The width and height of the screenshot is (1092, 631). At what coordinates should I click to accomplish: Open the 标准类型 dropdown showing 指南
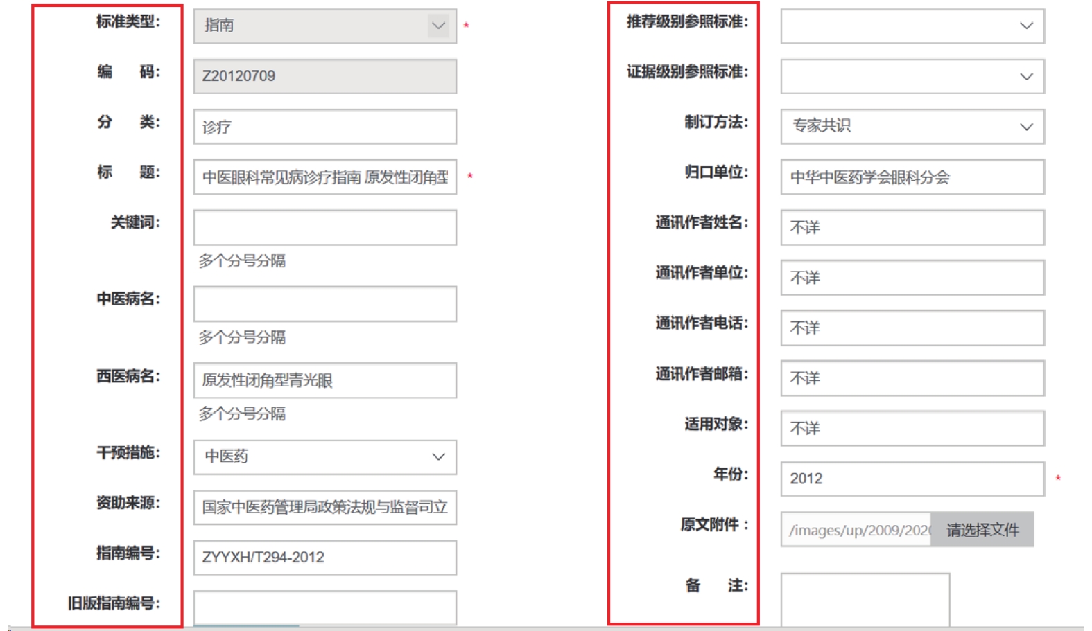click(324, 26)
